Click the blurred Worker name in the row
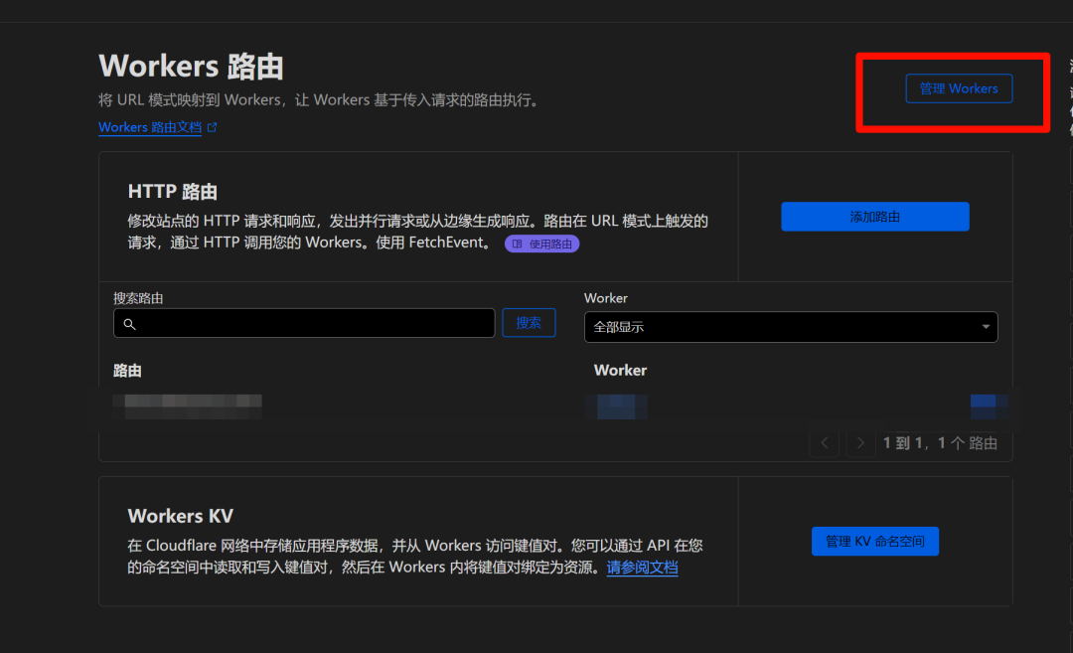Viewport: 1073px width, 653px height. (x=616, y=407)
